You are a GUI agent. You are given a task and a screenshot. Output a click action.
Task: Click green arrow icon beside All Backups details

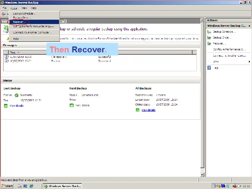[137, 110]
